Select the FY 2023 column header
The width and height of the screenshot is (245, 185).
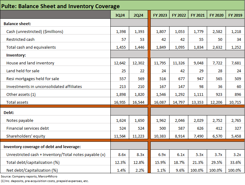pyautogui.click(x=160, y=15)
